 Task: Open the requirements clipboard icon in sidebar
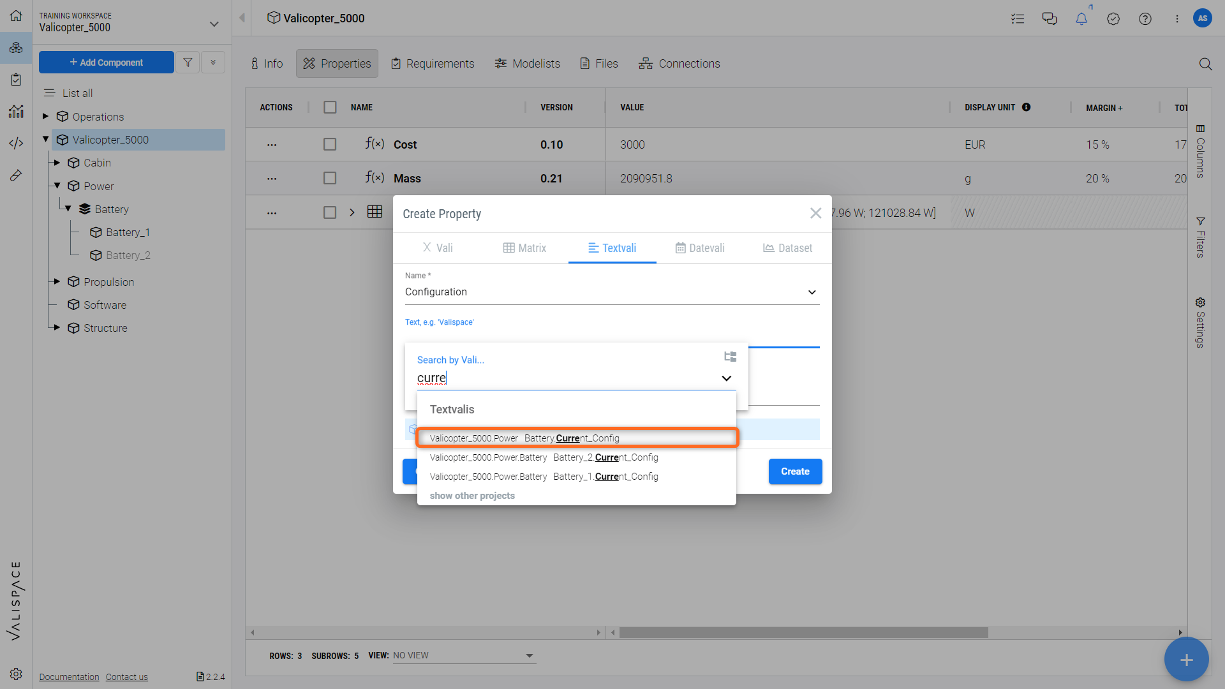[16, 80]
